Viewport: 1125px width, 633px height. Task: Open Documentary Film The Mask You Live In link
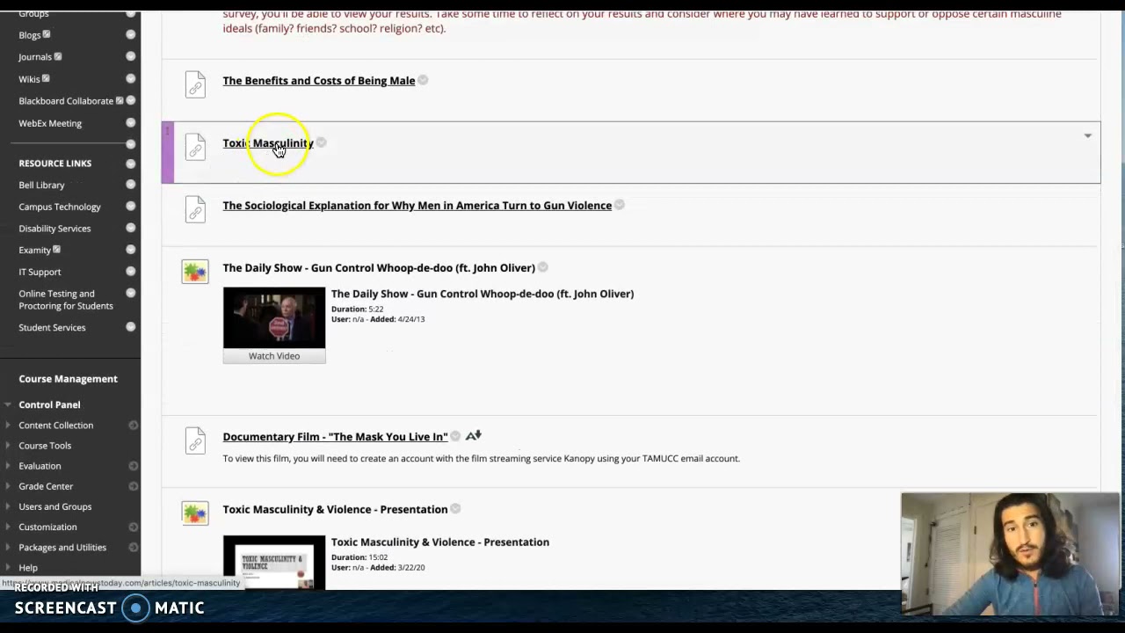click(335, 437)
